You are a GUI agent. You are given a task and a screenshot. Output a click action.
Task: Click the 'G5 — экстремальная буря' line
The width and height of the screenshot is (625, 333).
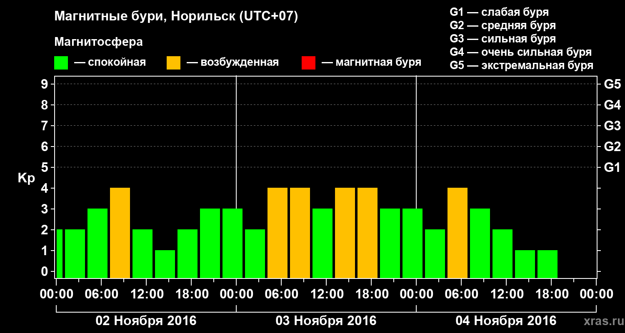pyautogui.click(x=521, y=66)
